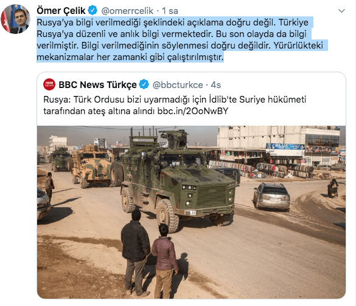The height and width of the screenshot is (306, 356).
Task: Click the silver car in photo
Action: click(271, 196)
